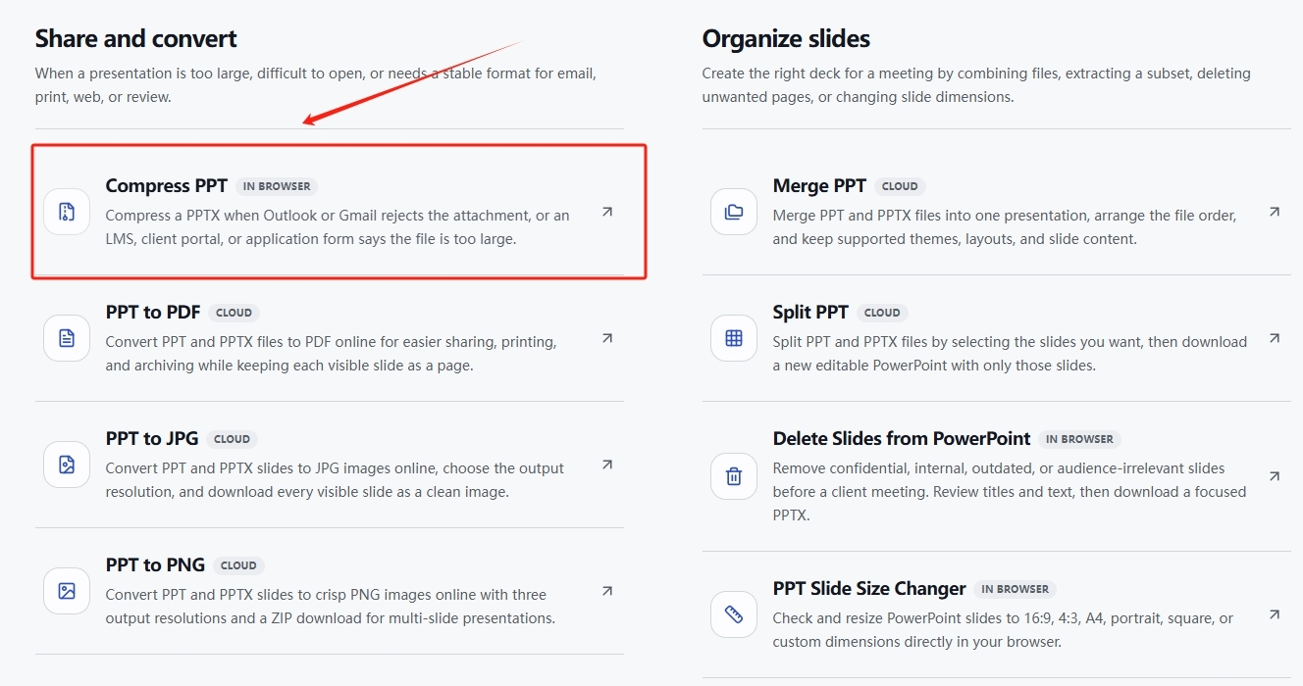
Task: Open Delete Slides via its arrow icon
Action: point(1275,476)
